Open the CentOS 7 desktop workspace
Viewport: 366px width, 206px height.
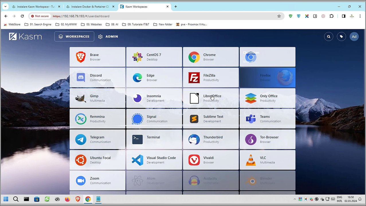(x=154, y=57)
